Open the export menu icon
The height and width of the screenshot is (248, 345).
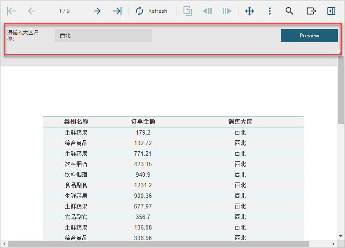point(312,11)
